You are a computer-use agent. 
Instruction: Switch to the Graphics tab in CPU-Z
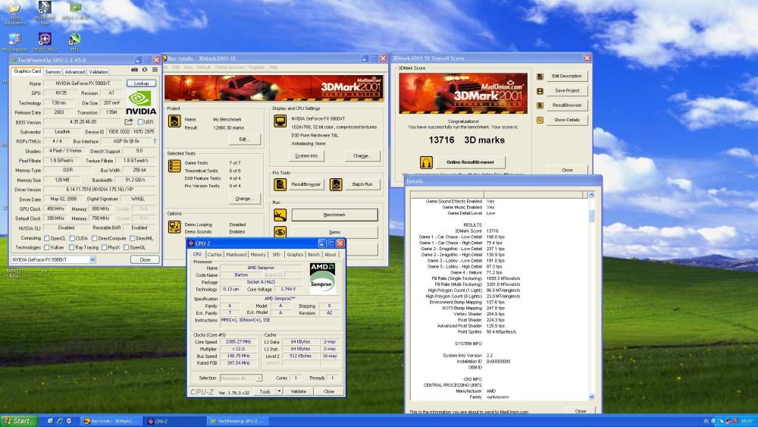click(295, 254)
